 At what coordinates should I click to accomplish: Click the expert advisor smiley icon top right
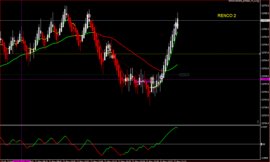click(x=258, y=1)
